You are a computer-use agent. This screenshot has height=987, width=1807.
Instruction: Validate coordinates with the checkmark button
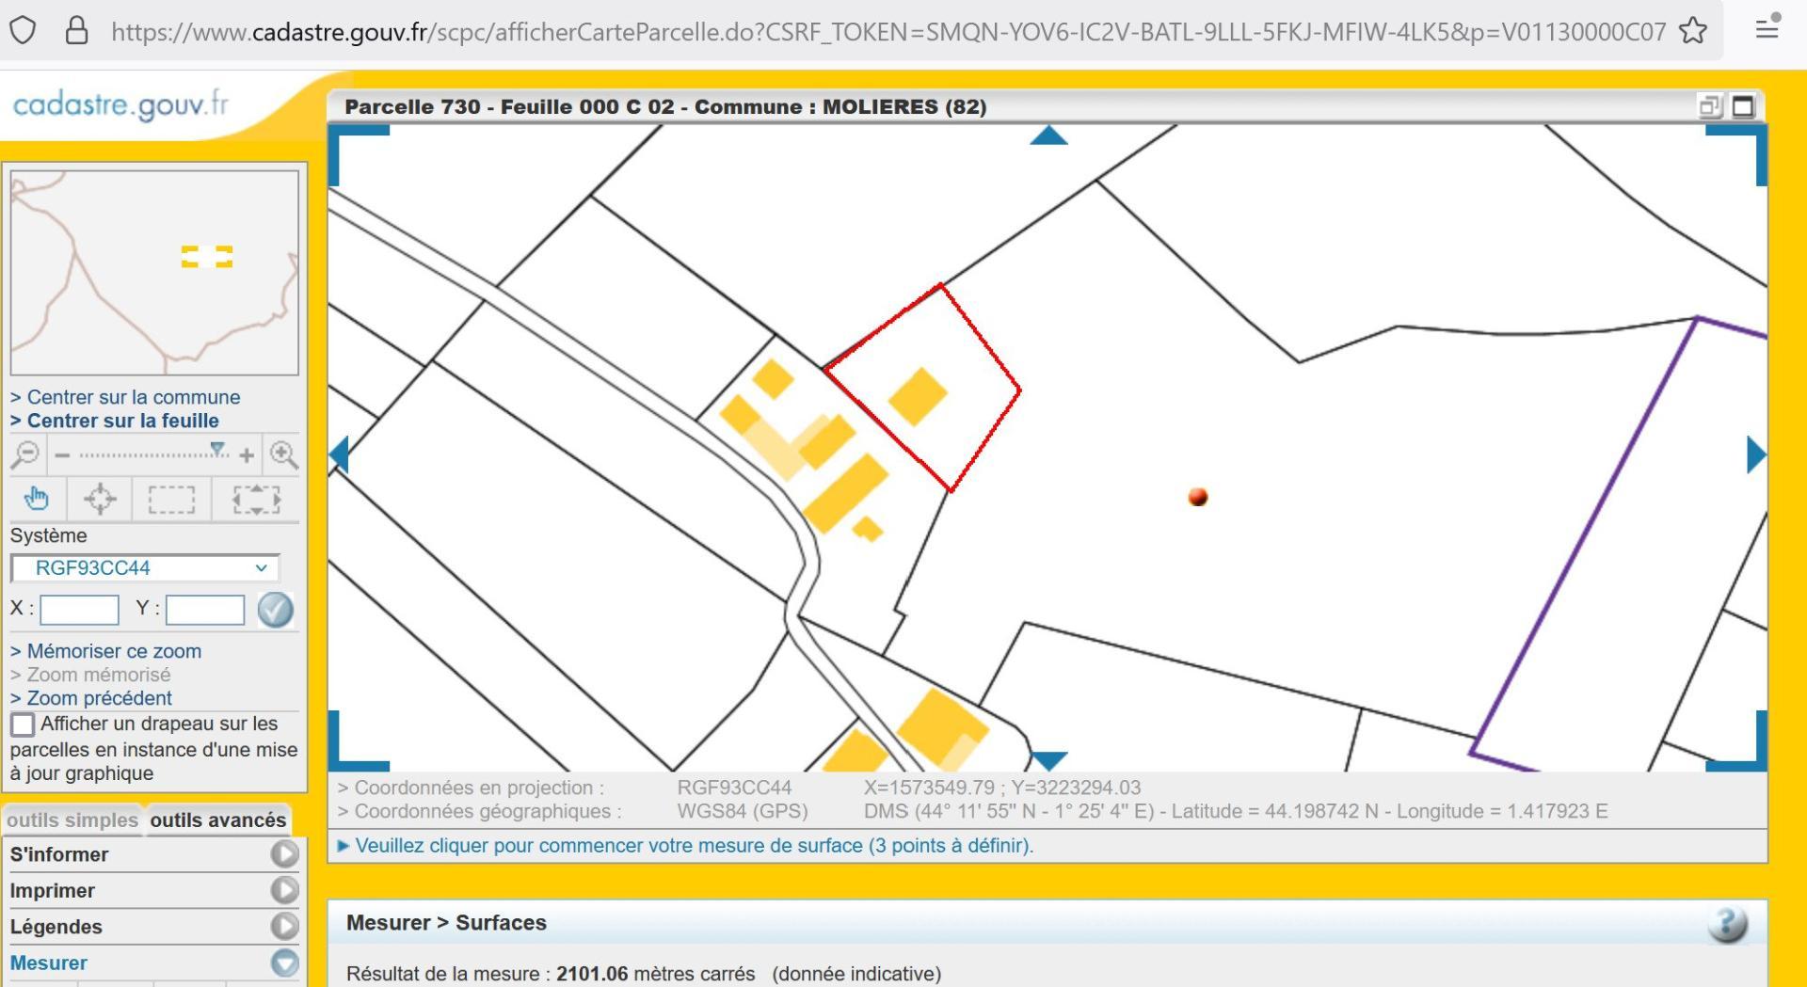275,610
